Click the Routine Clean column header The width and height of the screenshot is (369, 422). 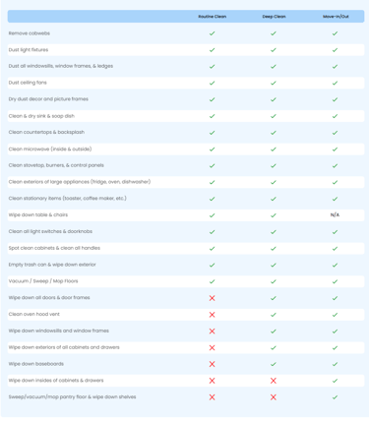(x=213, y=17)
